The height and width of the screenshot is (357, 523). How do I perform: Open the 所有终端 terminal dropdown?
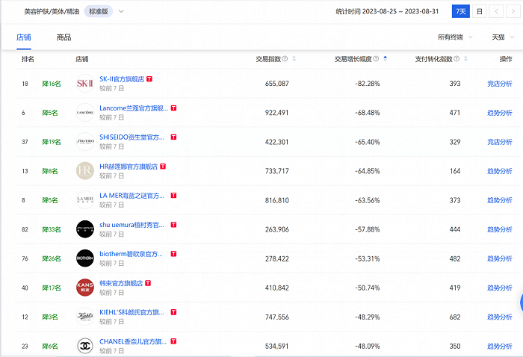(455, 37)
